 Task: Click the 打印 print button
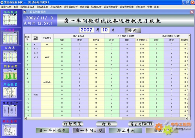click(x=106, y=124)
